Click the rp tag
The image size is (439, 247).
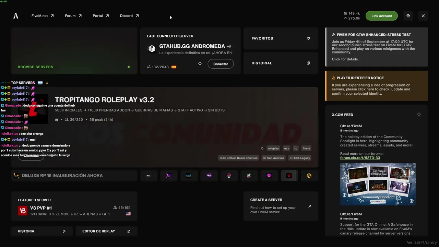pos(296,149)
